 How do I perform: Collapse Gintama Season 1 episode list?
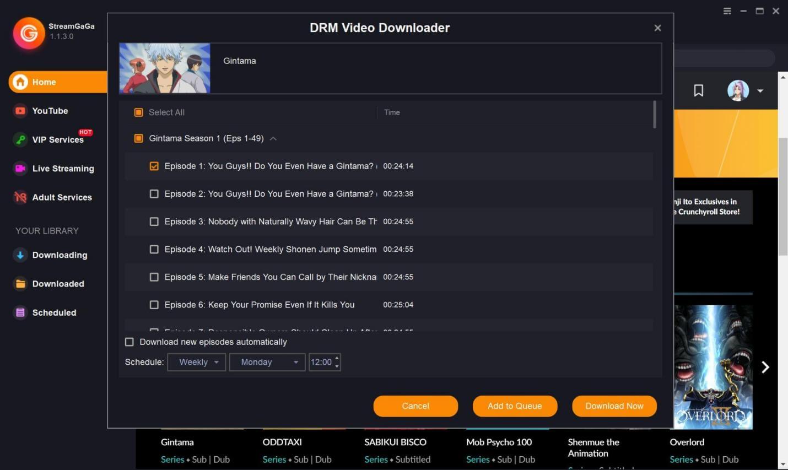tap(273, 139)
